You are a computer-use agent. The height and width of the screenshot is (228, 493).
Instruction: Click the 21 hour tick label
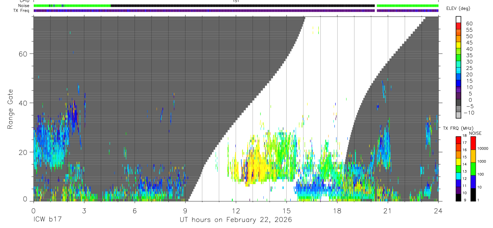(x=387, y=211)
